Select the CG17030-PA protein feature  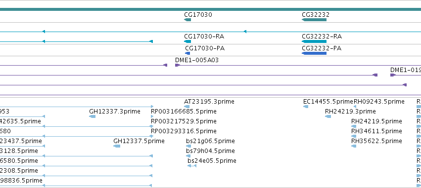[187, 53]
